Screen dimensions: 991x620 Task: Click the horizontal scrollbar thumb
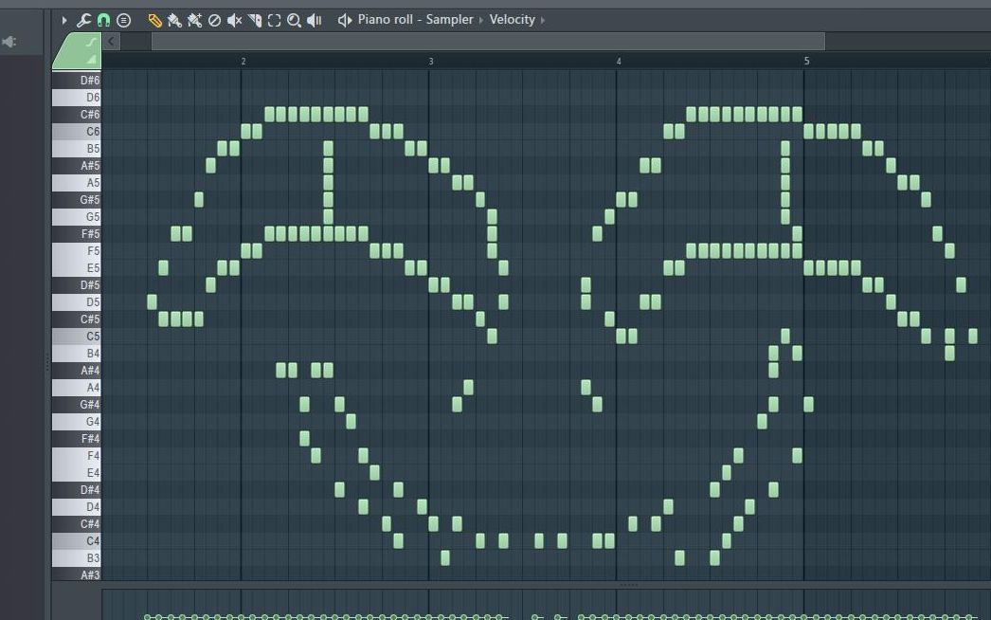[x=488, y=42]
